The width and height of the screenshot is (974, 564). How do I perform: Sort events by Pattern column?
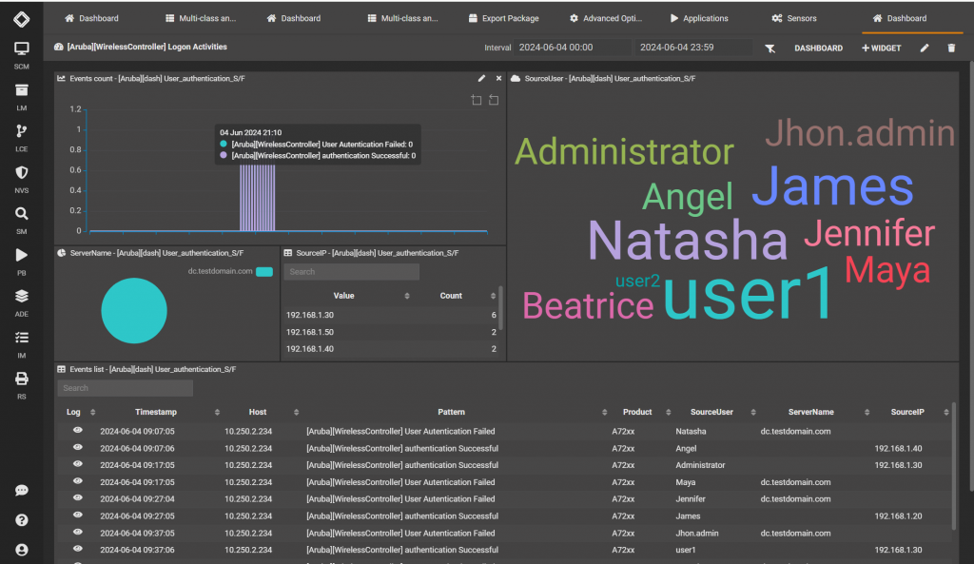pos(604,413)
